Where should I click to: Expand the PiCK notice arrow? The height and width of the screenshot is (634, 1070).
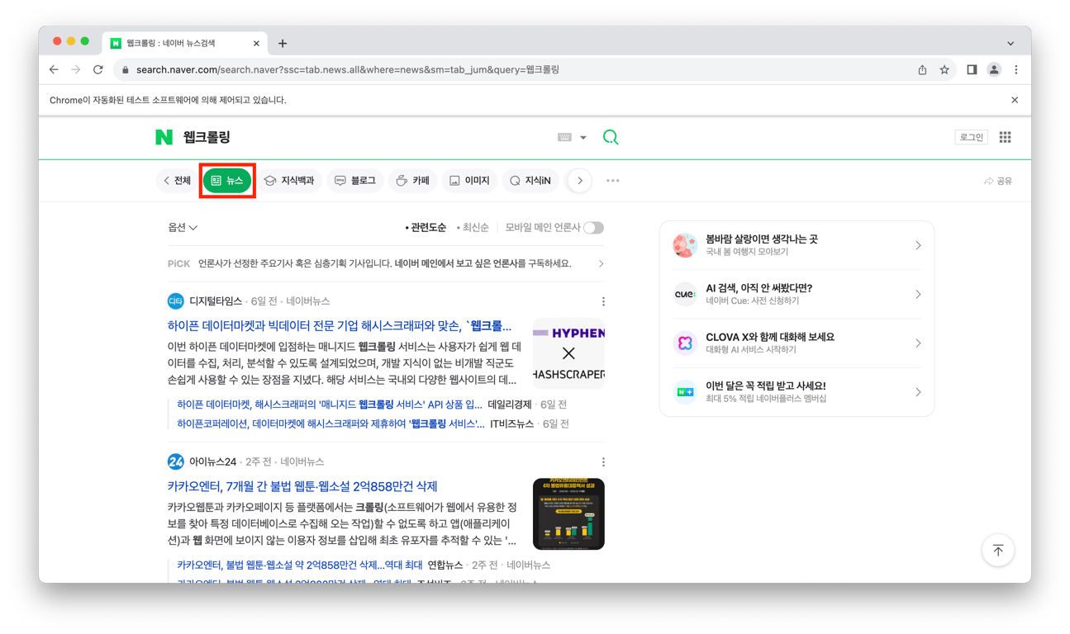click(601, 264)
